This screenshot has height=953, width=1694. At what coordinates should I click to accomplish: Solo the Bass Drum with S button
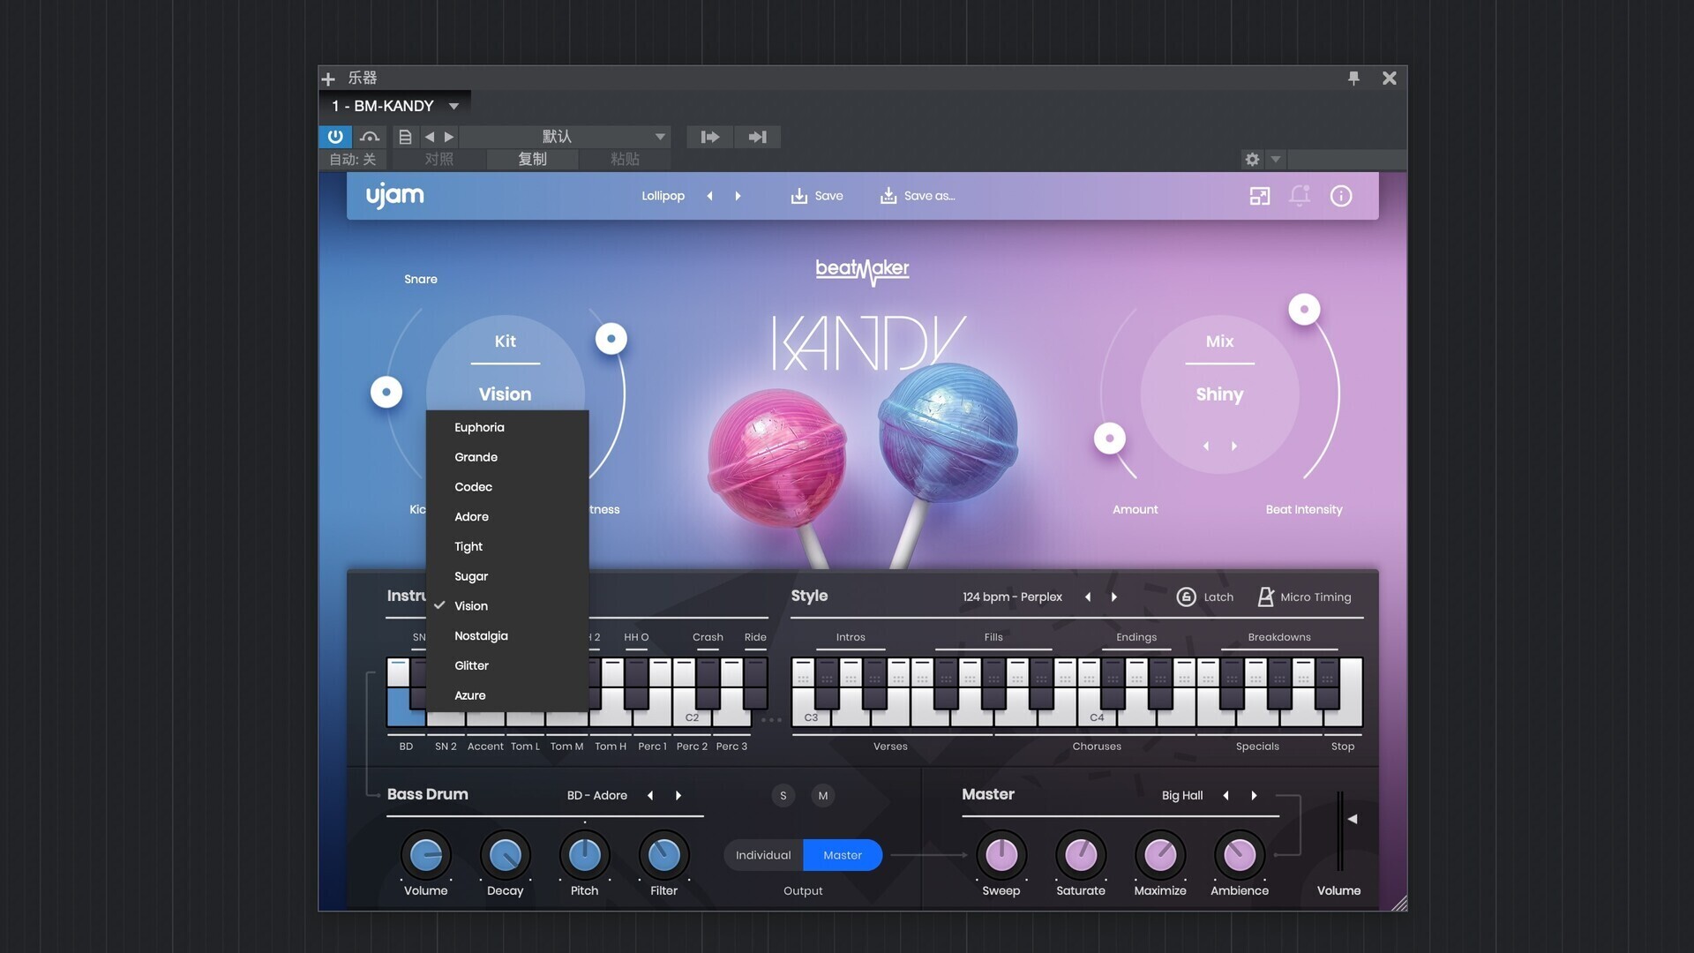783,796
